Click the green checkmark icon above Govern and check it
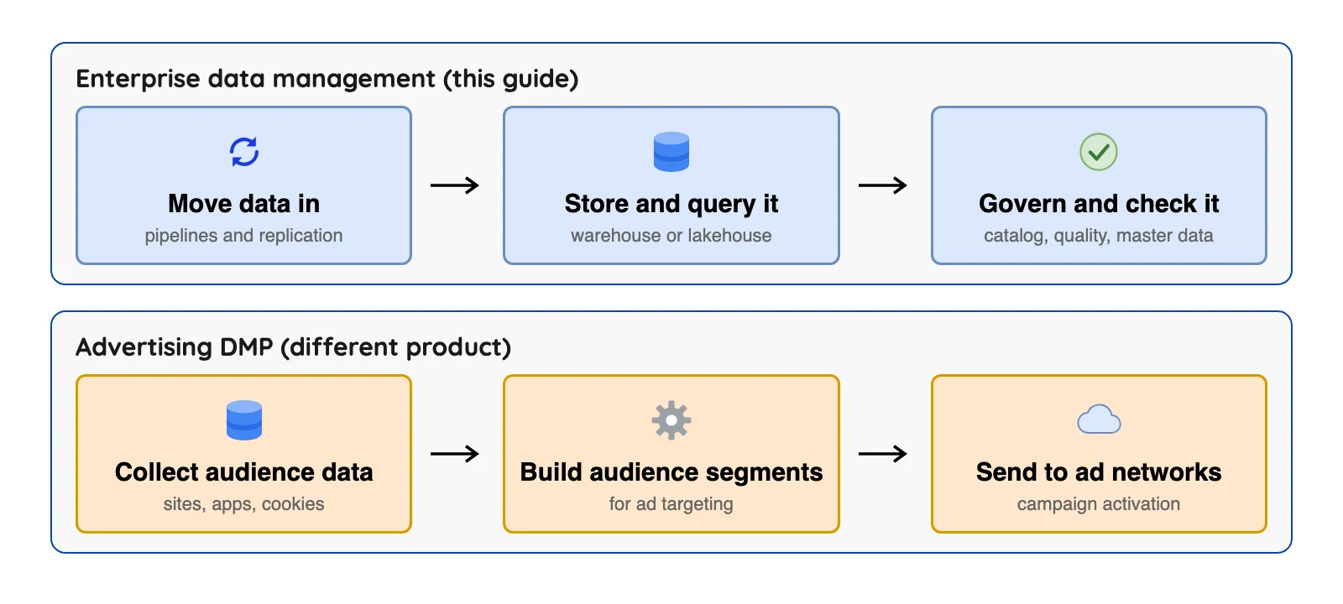1343x604 pixels. point(1099,152)
